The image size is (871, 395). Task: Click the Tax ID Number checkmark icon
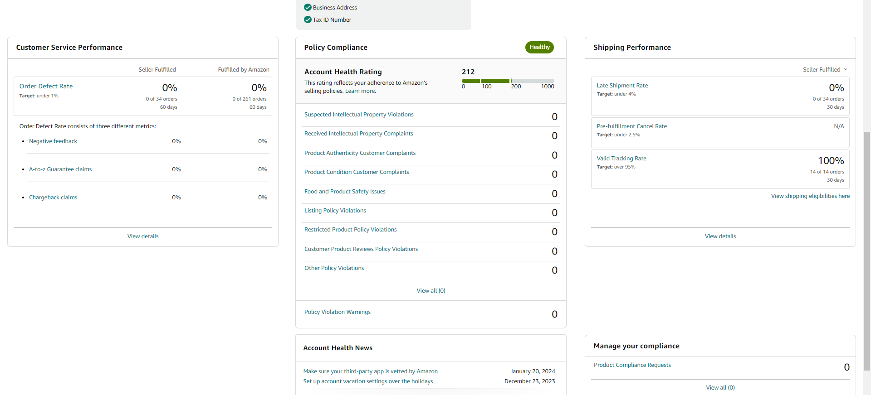click(308, 19)
